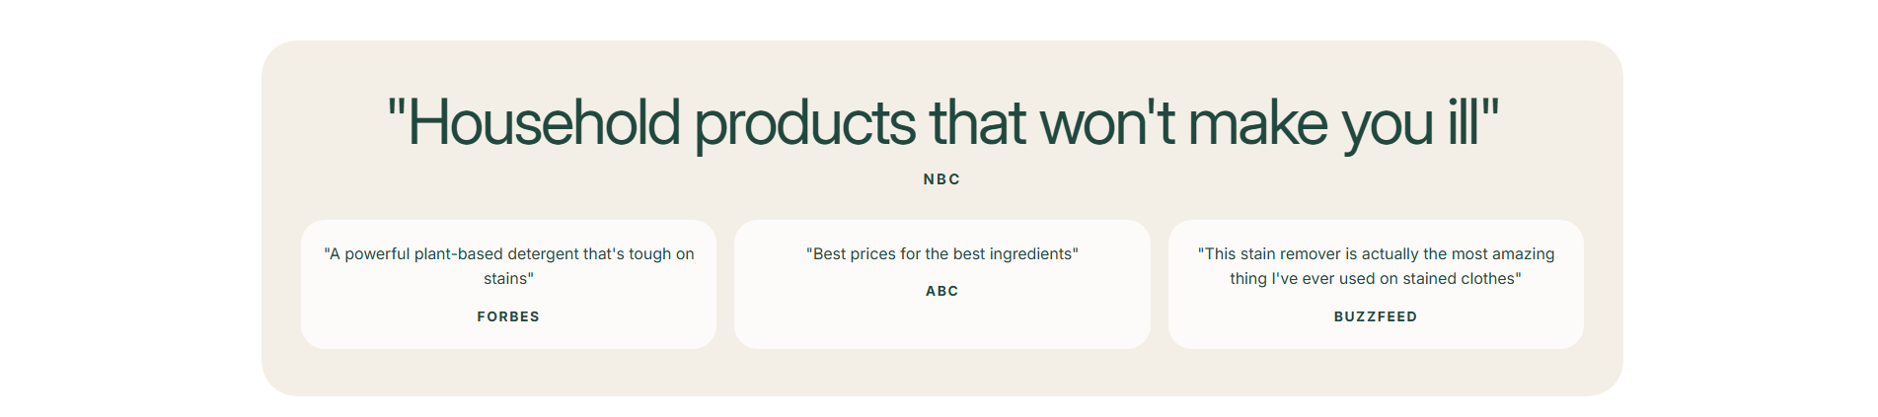
Task: Click the "Best prices" testimonial quote
Action: pyautogui.click(x=942, y=254)
